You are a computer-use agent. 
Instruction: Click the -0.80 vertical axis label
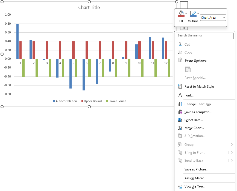7,94
